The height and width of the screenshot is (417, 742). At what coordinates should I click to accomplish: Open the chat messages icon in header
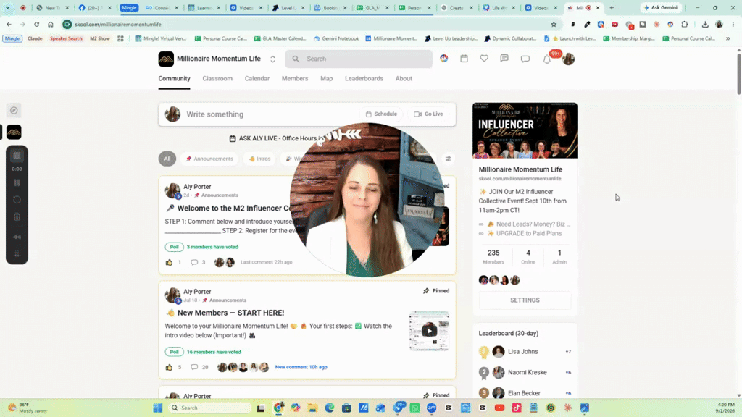525,59
